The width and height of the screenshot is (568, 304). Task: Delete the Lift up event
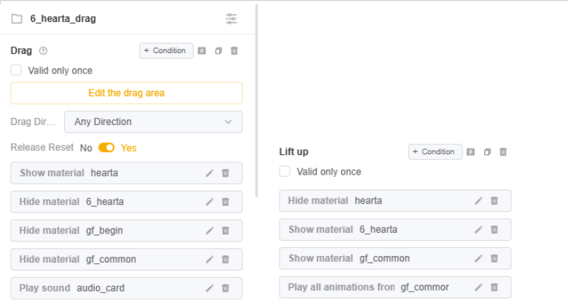point(503,152)
